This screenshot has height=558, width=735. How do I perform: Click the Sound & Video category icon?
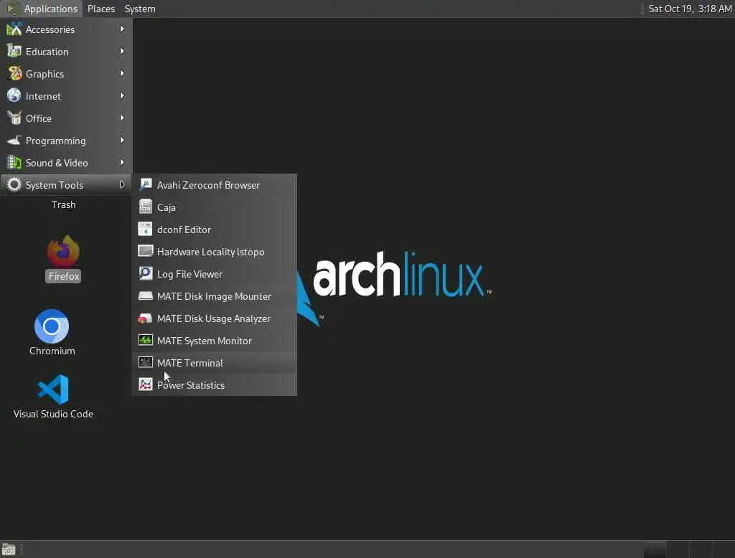[14, 163]
